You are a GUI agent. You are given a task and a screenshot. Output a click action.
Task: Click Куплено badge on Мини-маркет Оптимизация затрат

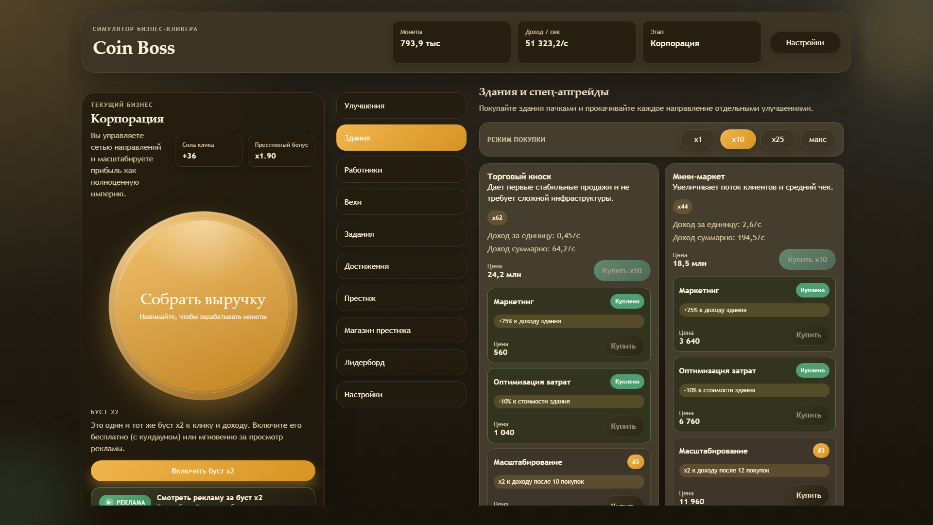coord(812,370)
